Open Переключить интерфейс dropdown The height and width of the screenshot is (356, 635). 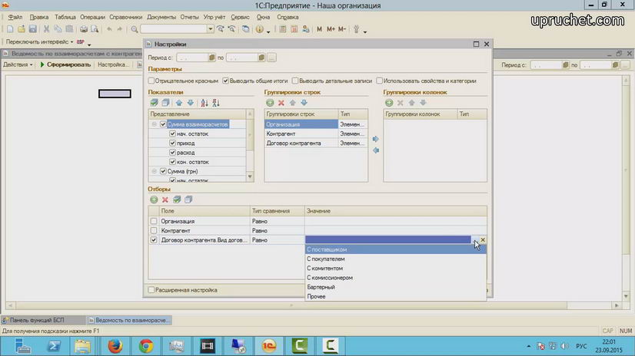40,41
